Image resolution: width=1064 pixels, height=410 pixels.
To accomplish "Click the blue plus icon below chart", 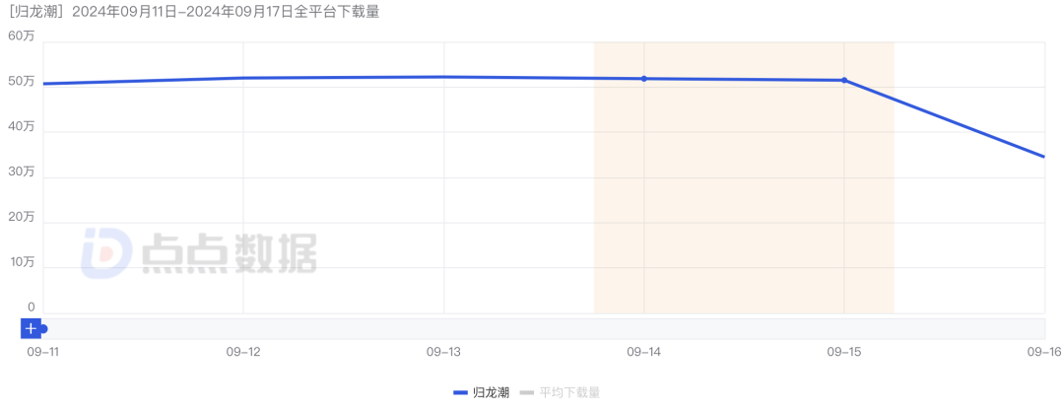I will point(31,328).
